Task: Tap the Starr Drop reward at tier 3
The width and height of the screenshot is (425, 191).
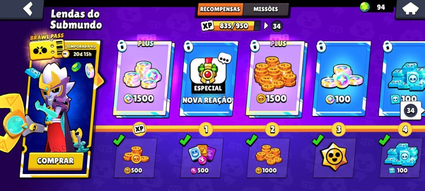Action: click(x=334, y=157)
